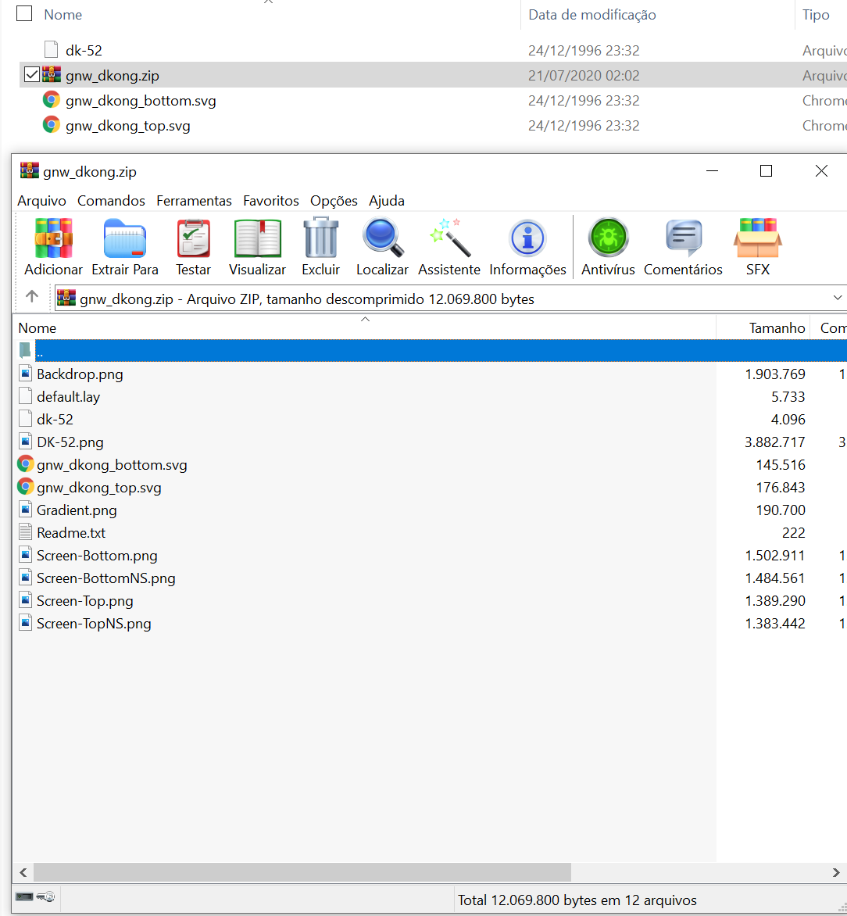Select DK-52.png in the archive
This screenshot has width=847, height=916.
70,442
